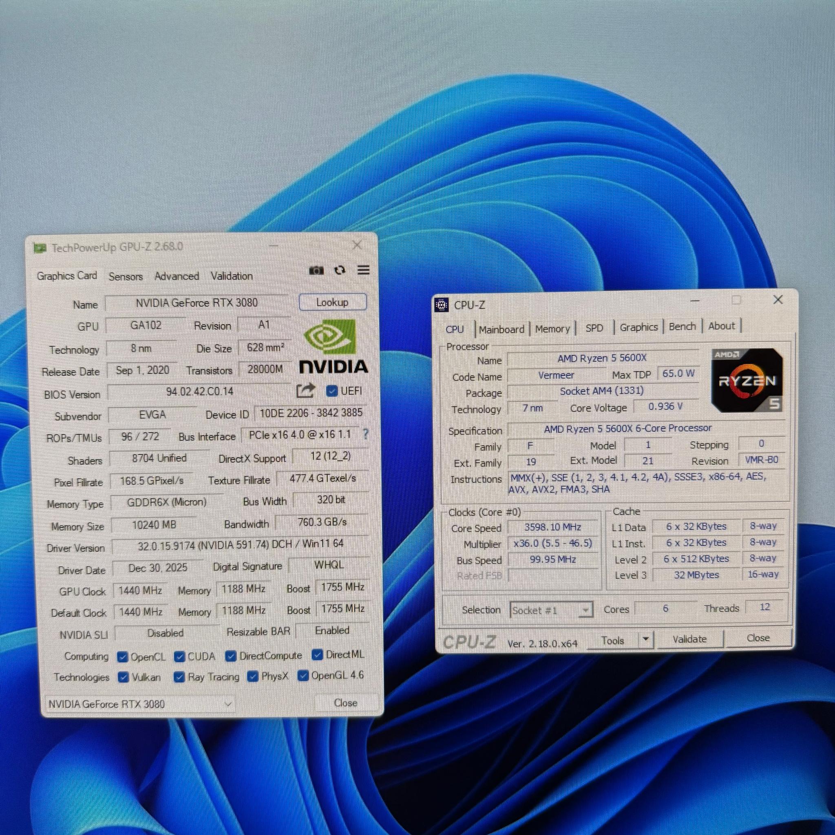Image resolution: width=835 pixels, height=835 pixels.
Task: Click the Revision value VMR-B0
Action: 762,460
